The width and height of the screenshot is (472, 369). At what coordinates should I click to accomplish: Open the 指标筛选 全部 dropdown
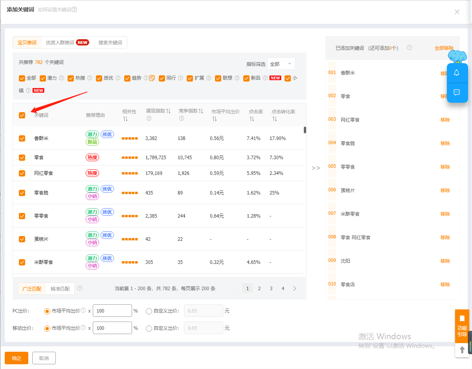pos(281,64)
